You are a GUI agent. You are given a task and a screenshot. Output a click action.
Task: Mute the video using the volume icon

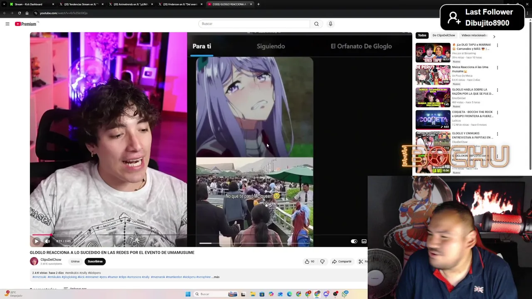(x=47, y=241)
